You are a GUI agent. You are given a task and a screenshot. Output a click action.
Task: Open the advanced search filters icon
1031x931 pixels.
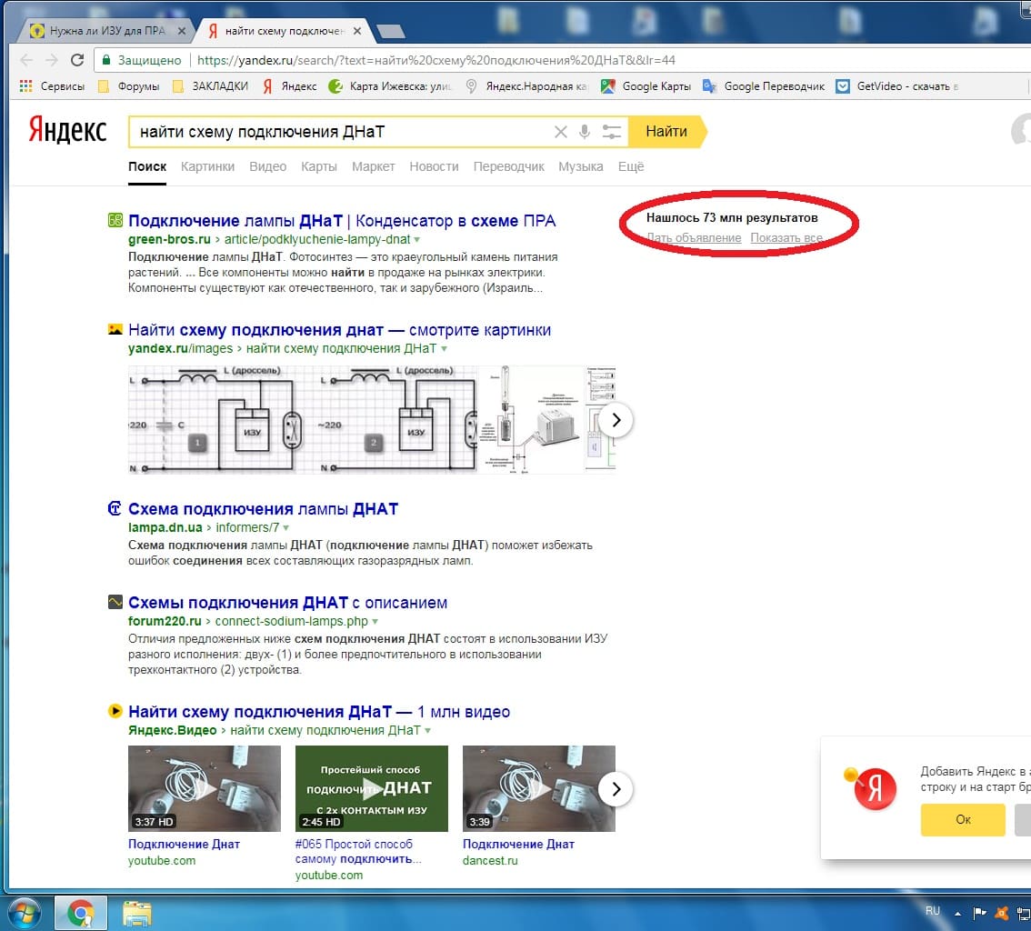point(613,132)
